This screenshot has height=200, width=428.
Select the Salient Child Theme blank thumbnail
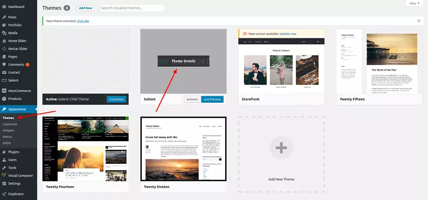(86, 61)
